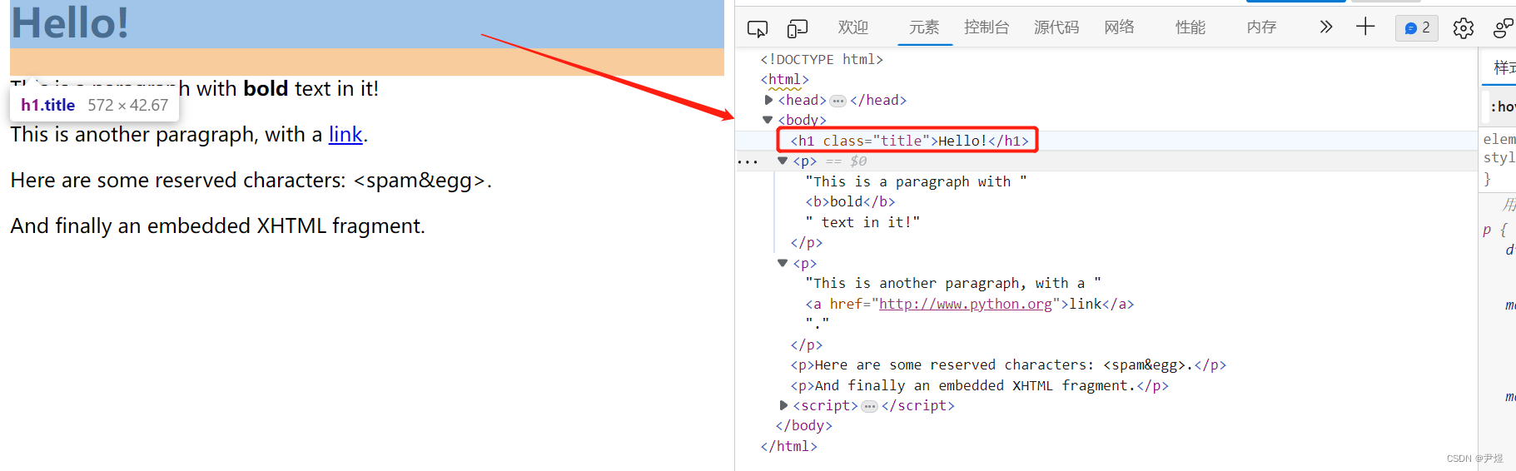1516x471 pixels.
Task: Select the <!DOCTYPE html> line
Action: [x=822, y=59]
